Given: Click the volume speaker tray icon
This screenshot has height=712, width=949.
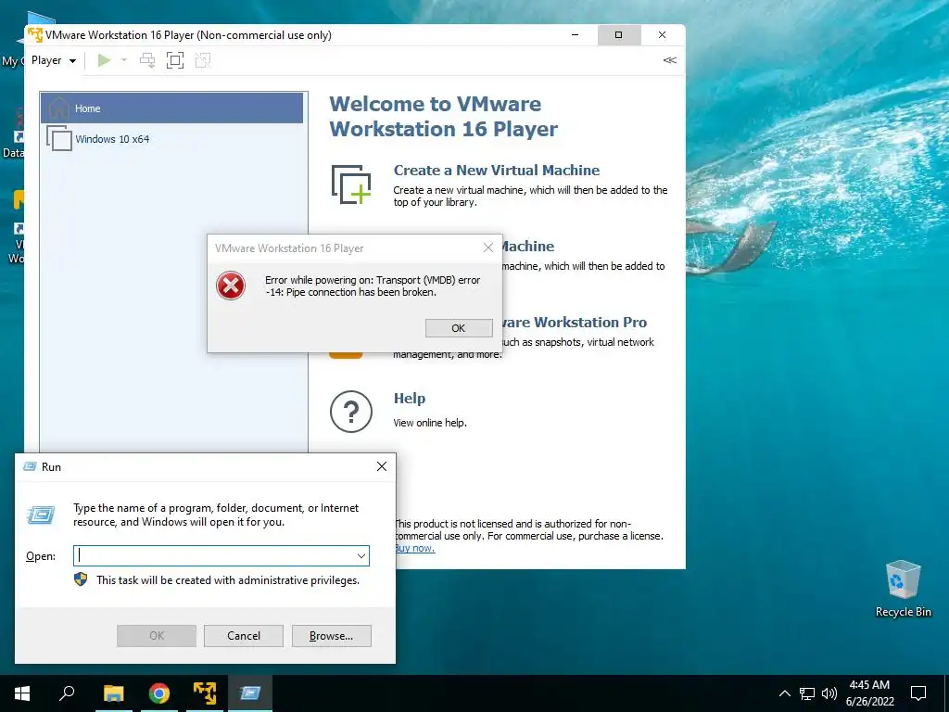Looking at the screenshot, I should click(x=829, y=693).
